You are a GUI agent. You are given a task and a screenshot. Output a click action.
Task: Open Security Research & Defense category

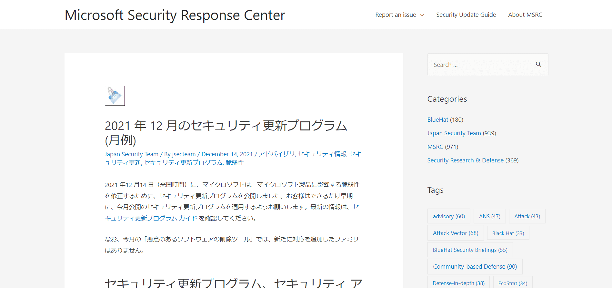pyautogui.click(x=465, y=160)
